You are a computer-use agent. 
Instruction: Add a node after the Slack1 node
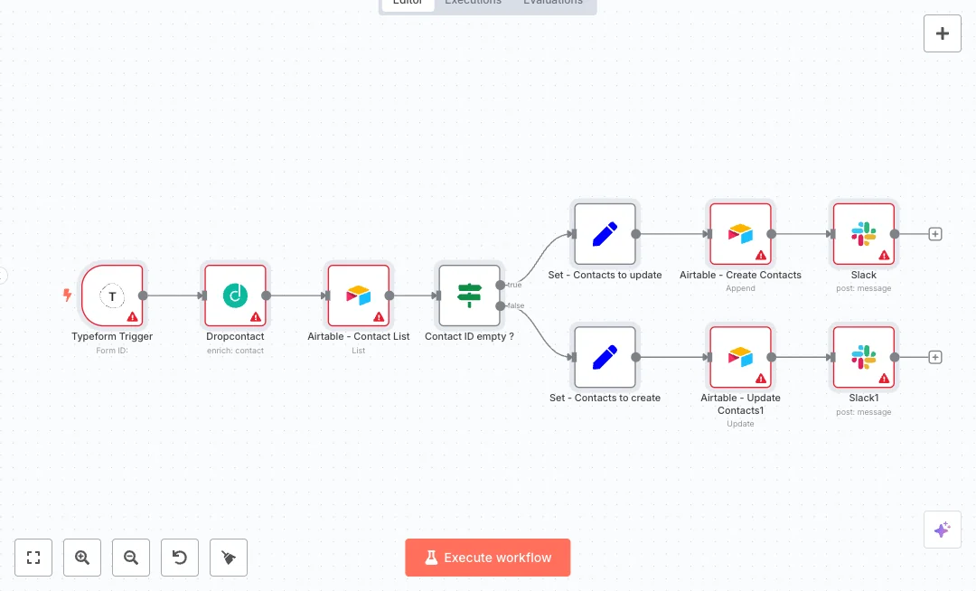coord(935,357)
